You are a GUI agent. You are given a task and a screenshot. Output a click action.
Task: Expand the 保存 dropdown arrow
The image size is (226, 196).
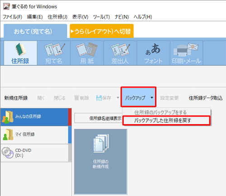pyautogui.click(x=118, y=98)
